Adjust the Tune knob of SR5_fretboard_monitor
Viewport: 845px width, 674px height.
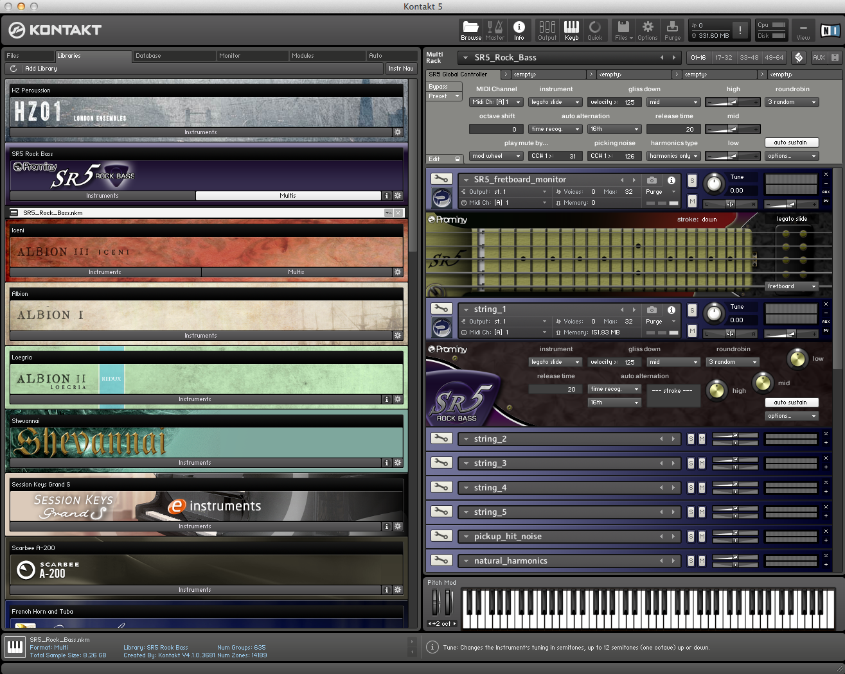pos(714,184)
